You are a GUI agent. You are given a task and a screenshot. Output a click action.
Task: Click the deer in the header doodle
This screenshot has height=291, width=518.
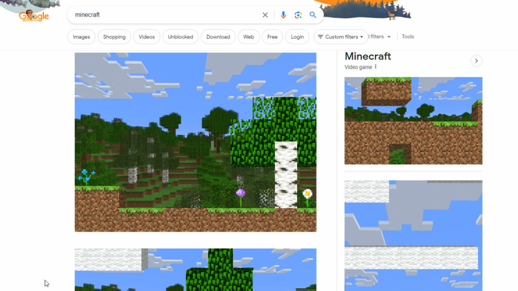click(x=392, y=15)
